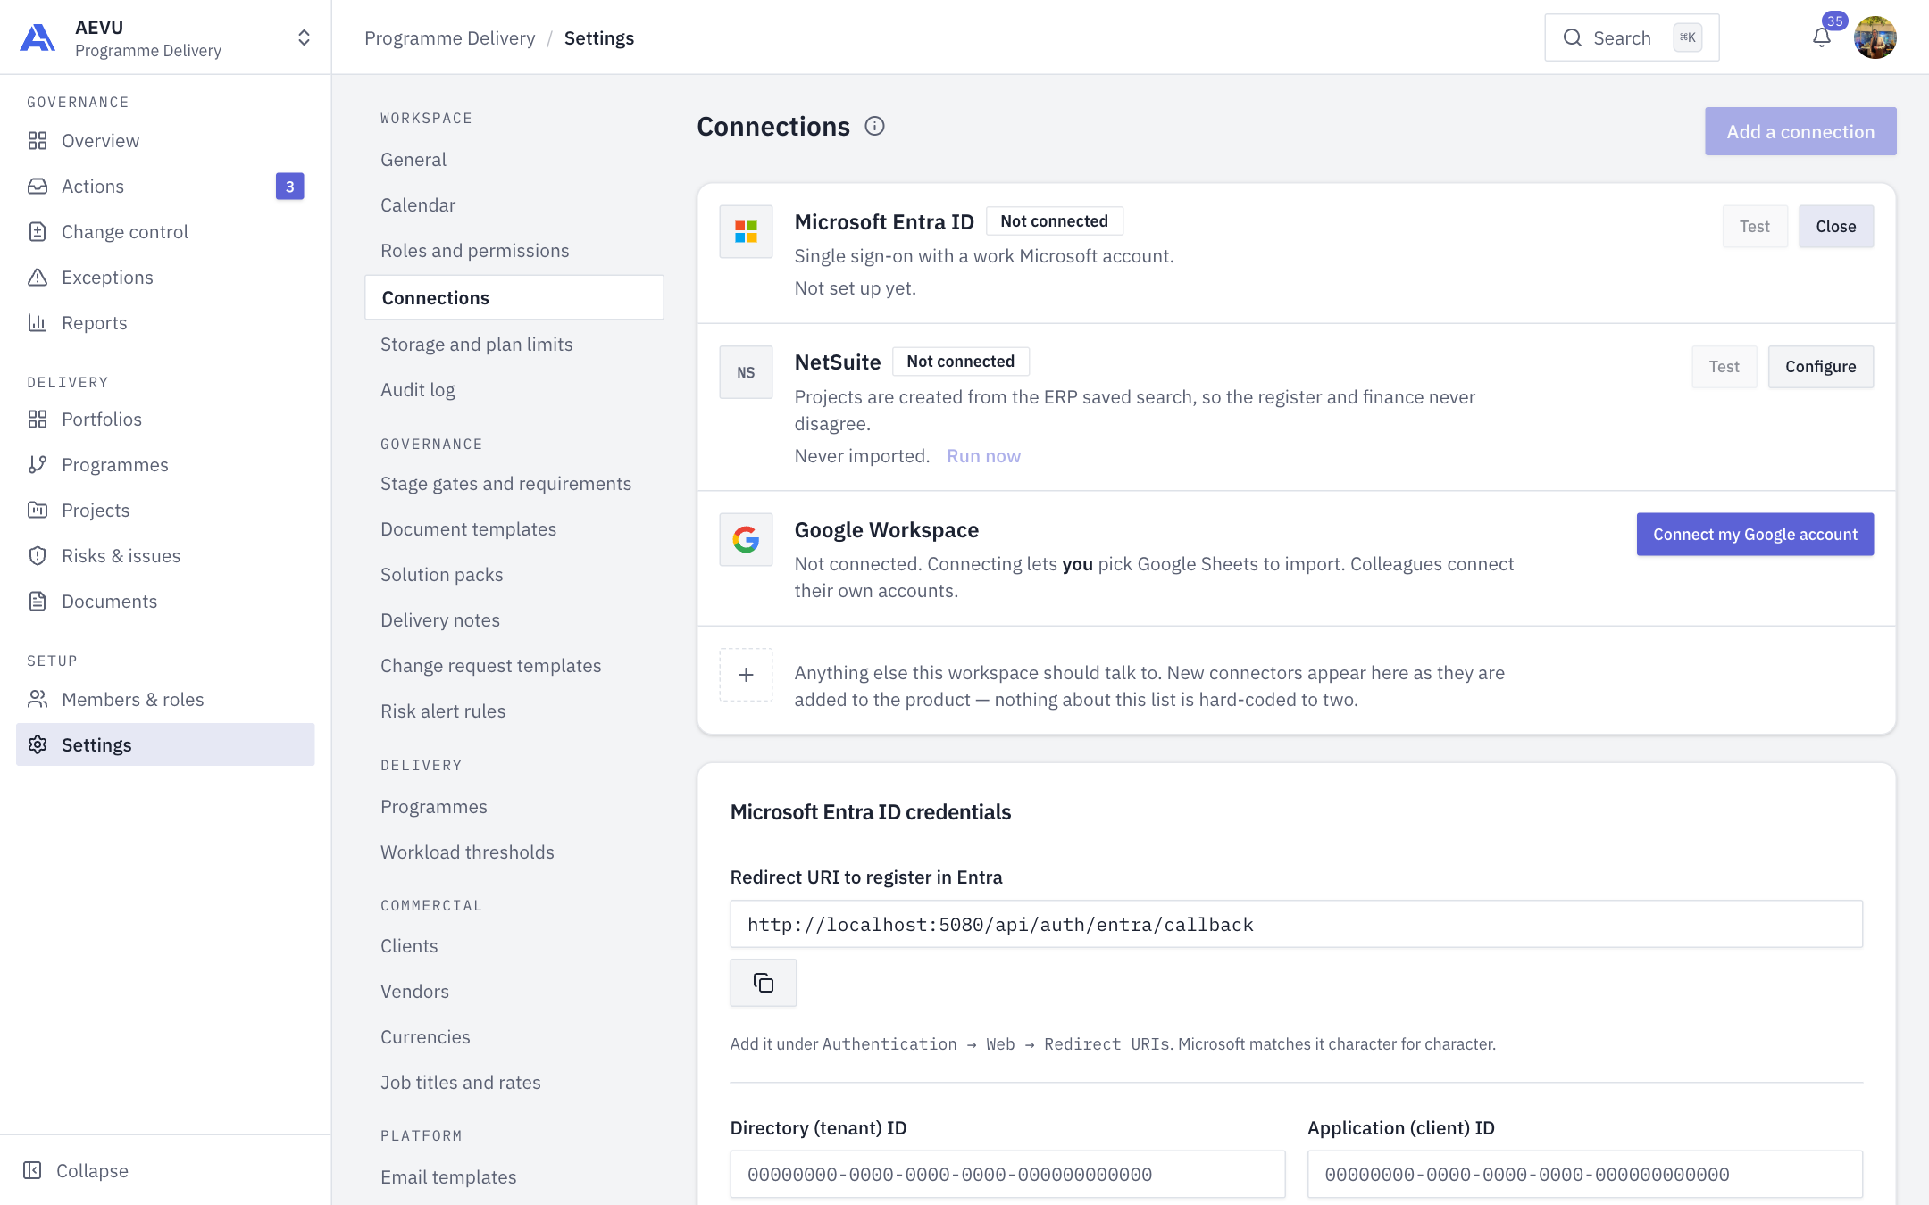Click Programme Delivery breadcrumb

coord(450,38)
